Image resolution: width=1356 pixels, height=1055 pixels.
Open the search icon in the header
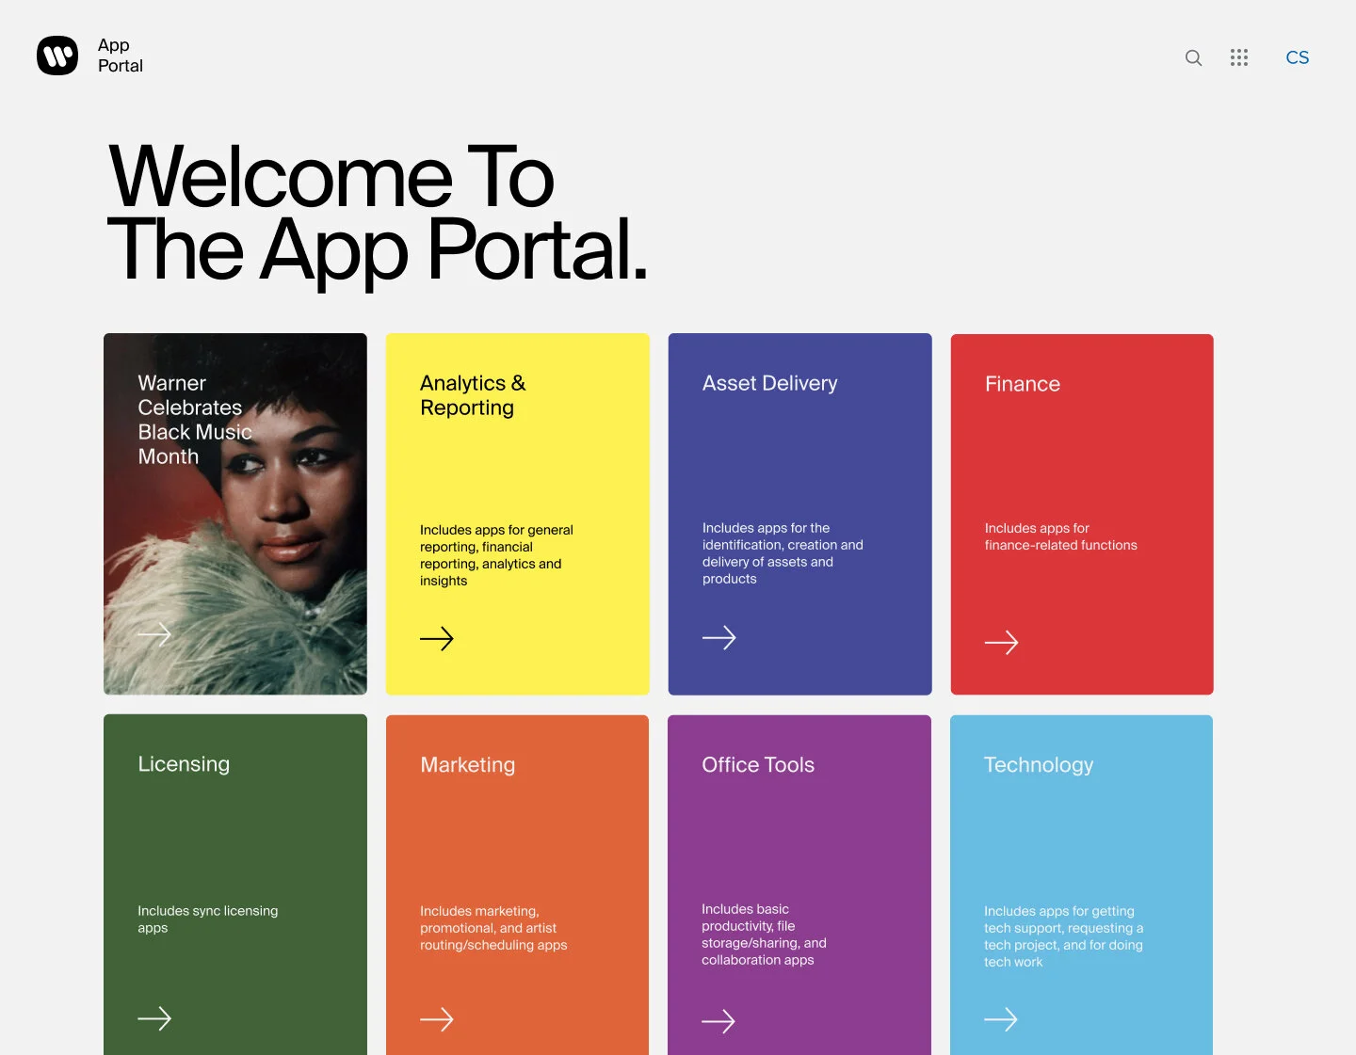point(1193,57)
